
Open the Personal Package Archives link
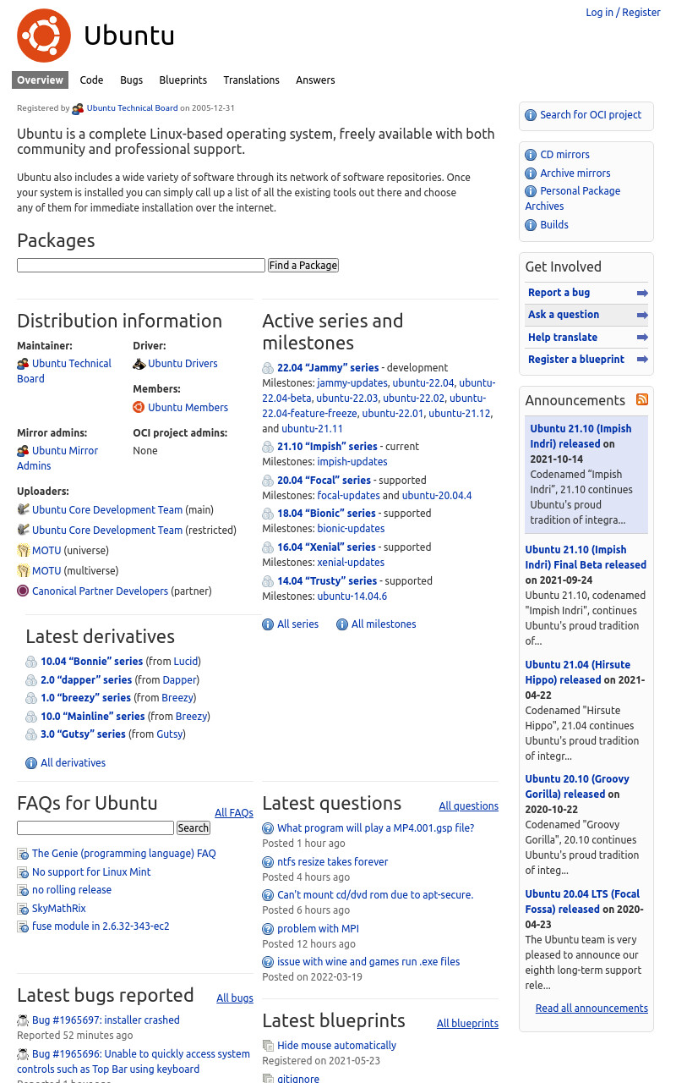[573, 199]
